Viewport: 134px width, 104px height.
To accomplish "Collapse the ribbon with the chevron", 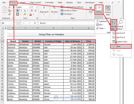I will tap(121, 18).
